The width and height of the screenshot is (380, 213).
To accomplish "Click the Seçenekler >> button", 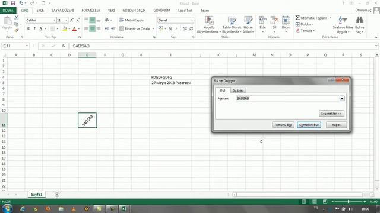I will click(x=331, y=114).
